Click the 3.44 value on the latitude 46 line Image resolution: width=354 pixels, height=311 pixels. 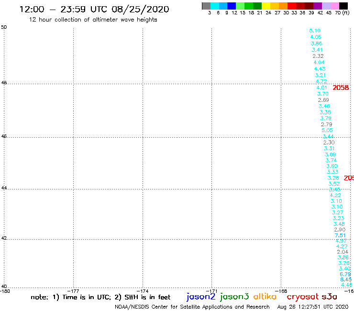pyautogui.click(x=328, y=136)
